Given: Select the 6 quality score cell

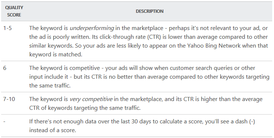Looking at the screenshot, I should [5, 68].
